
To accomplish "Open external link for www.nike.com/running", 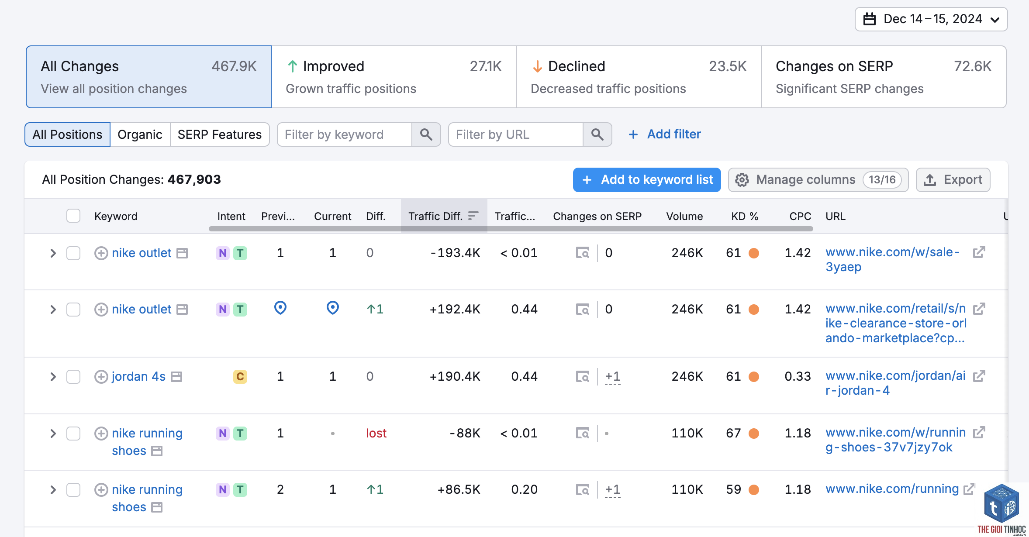I will tap(969, 489).
